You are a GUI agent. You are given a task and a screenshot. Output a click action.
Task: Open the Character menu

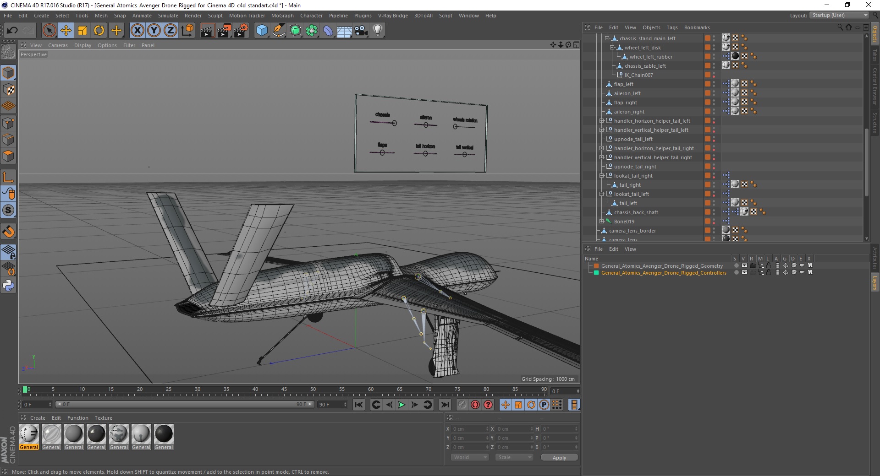(x=311, y=16)
